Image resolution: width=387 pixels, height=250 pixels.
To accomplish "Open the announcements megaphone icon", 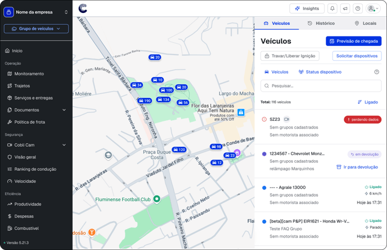I will (345, 8).
